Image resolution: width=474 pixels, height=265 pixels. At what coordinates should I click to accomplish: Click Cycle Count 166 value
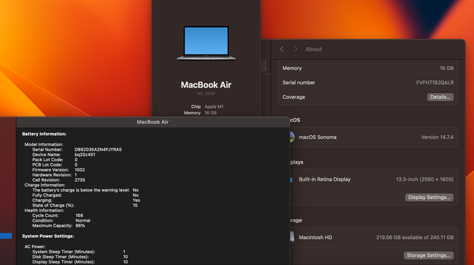pyautogui.click(x=79, y=215)
